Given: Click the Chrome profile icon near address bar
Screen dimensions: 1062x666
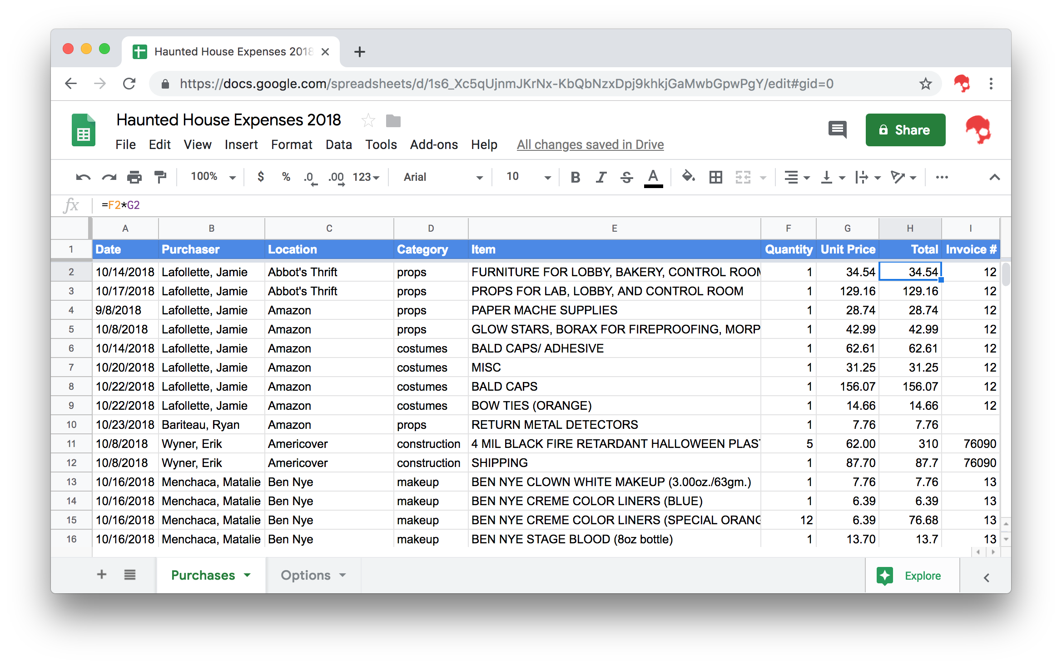Looking at the screenshot, I should (x=962, y=84).
